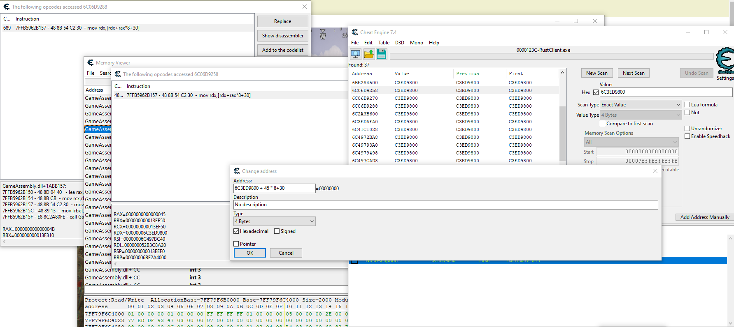Open the Edit menu
The height and width of the screenshot is (327, 734).
pos(368,43)
